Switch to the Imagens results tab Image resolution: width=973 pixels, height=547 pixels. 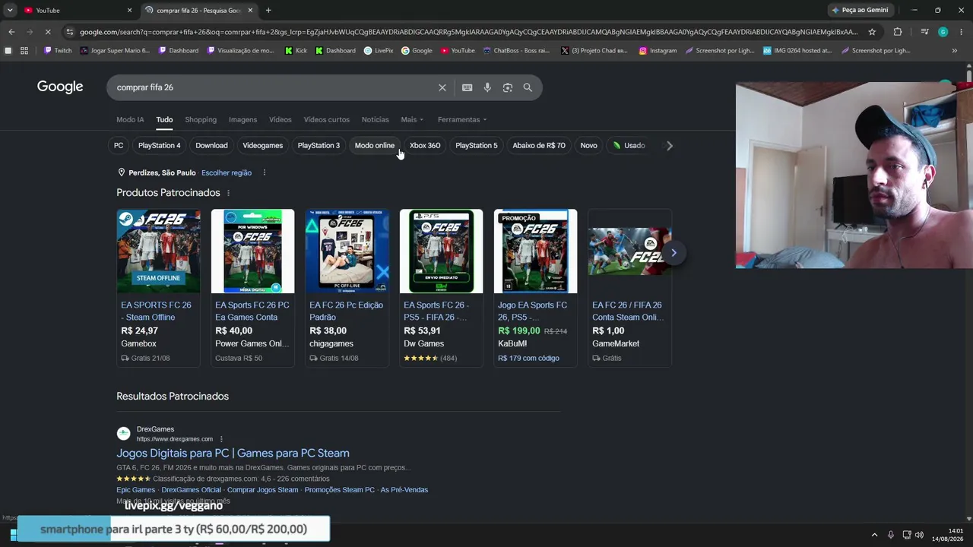click(x=243, y=119)
